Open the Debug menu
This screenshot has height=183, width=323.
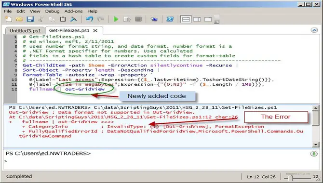coord(53,11)
